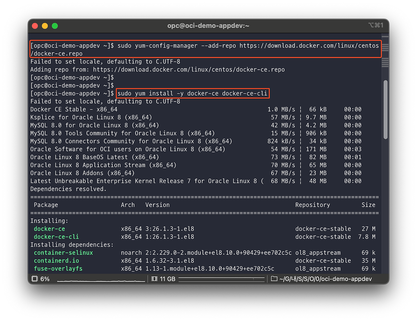Screen dimensions: 417x321
Task: Click the docker-ce.repo download URL in output
Action: [189, 70]
